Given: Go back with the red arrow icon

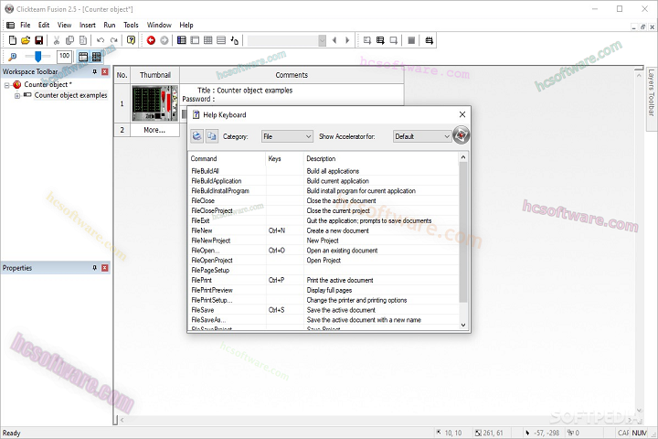Looking at the screenshot, I should tap(151, 40).
